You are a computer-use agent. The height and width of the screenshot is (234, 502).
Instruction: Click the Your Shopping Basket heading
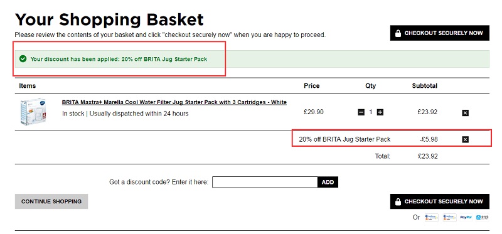pyautogui.click(x=109, y=19)
